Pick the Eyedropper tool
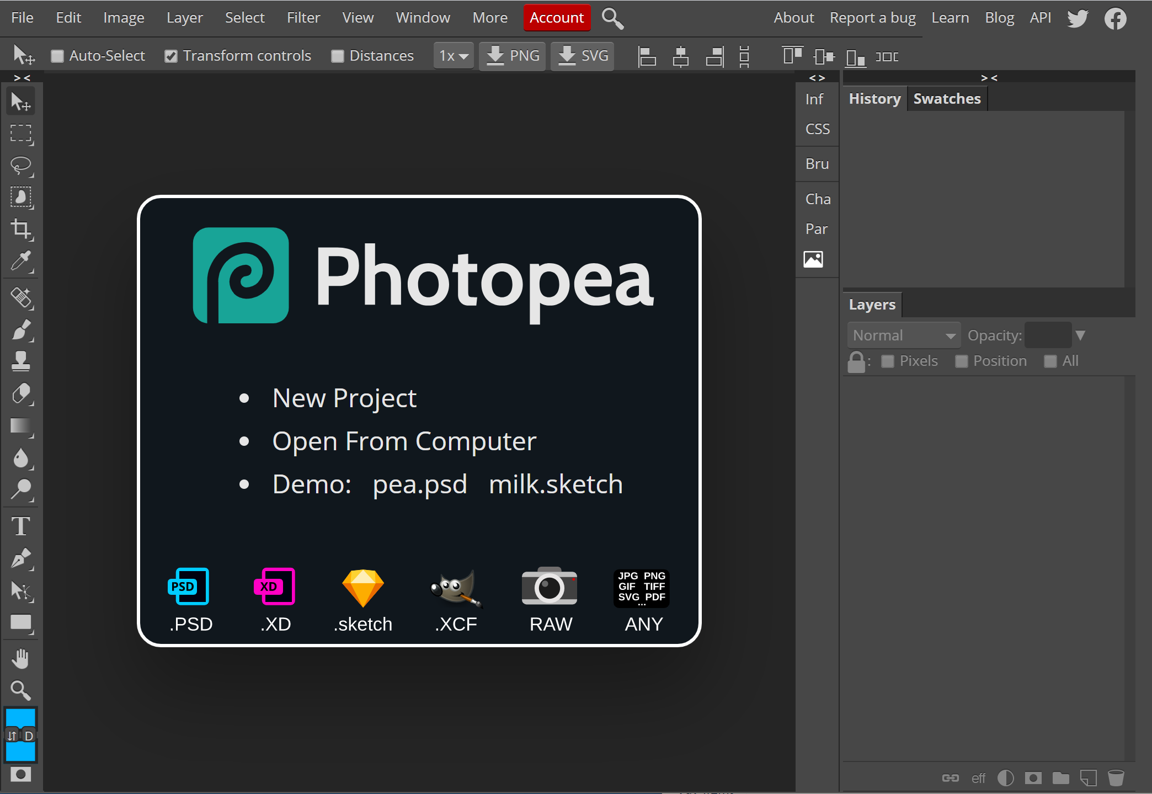The height and width of the screenshot is (794, 1152). point(21,261)
